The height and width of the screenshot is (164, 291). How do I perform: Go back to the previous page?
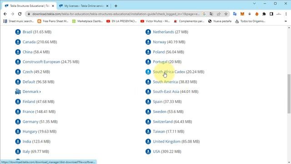coord(5,14)
